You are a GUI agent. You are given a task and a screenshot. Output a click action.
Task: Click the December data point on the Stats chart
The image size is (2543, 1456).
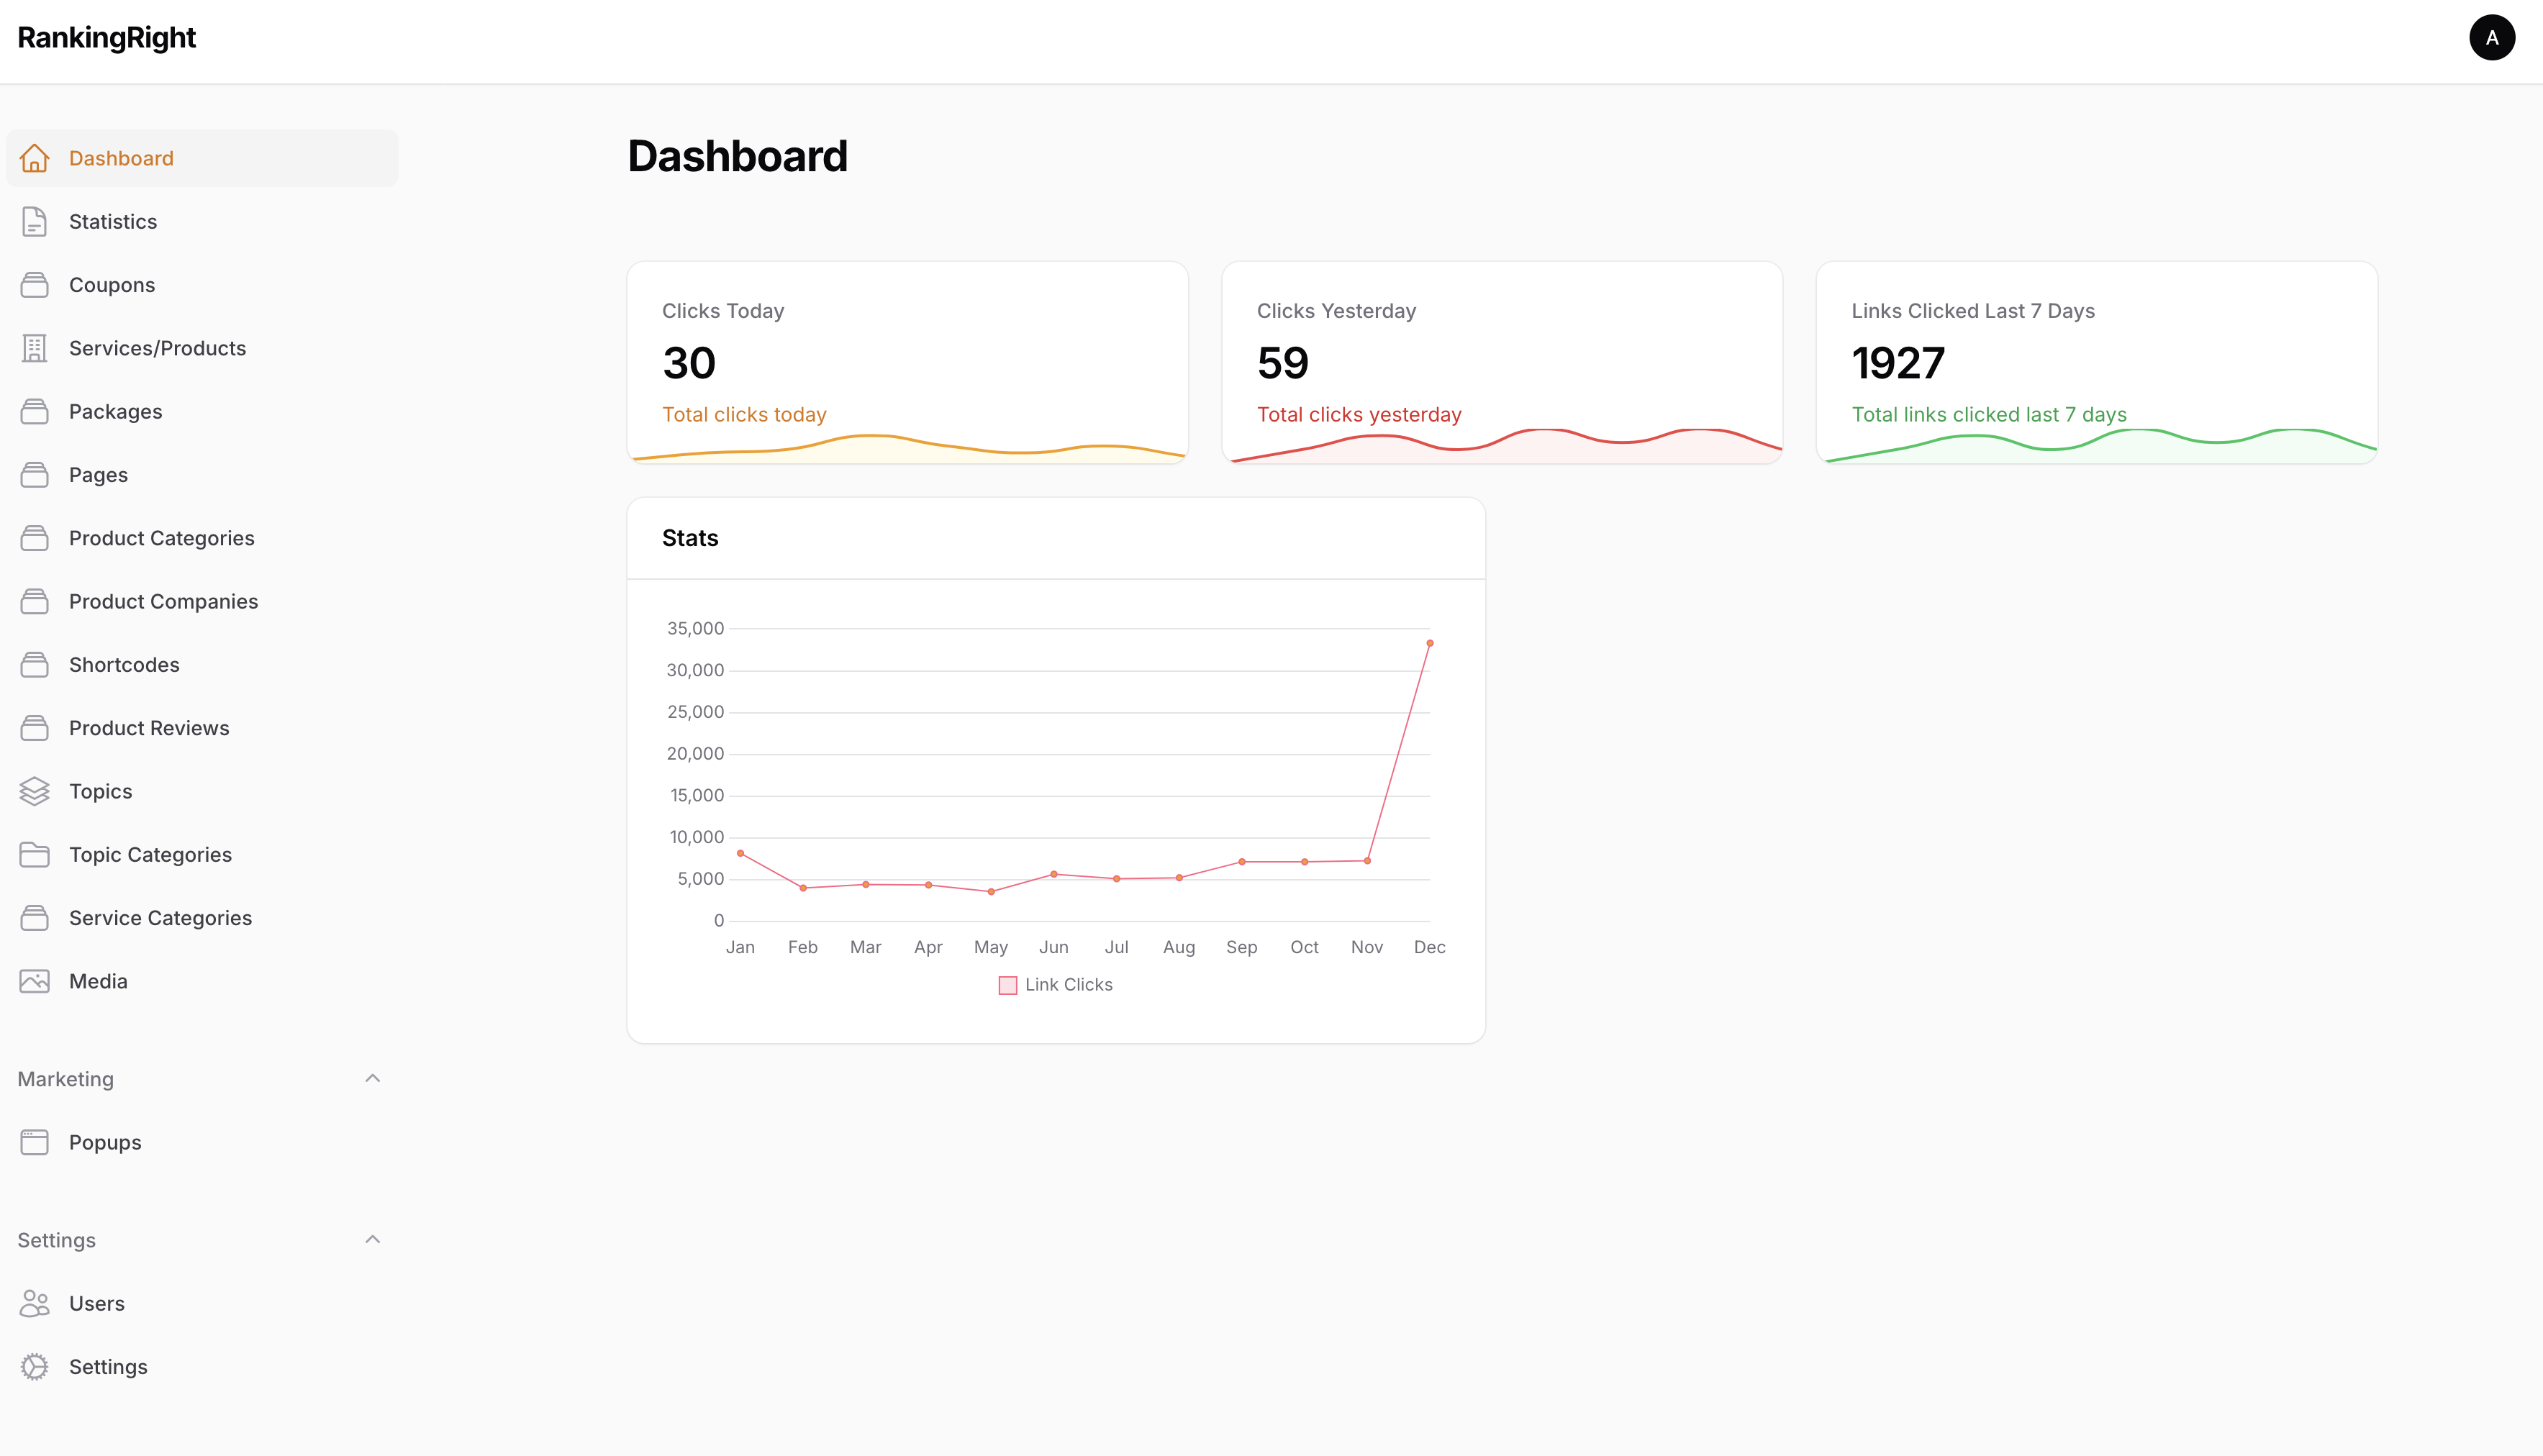pyautogui.click(x=1430, y=643)
